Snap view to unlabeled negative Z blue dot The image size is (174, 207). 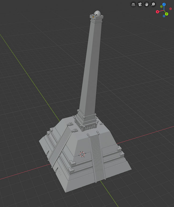tap(164, 16)
